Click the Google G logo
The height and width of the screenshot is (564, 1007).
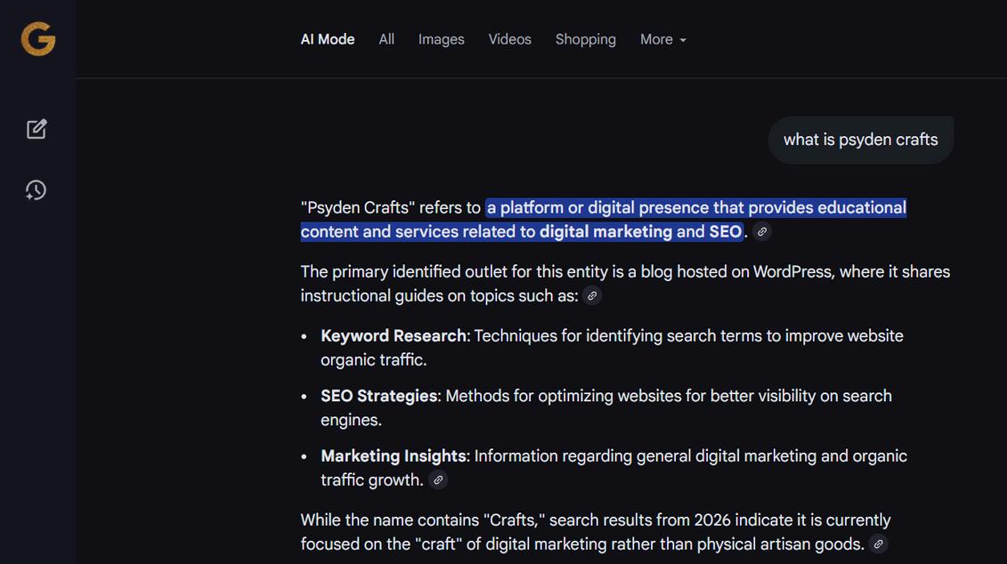click(38, 39)
